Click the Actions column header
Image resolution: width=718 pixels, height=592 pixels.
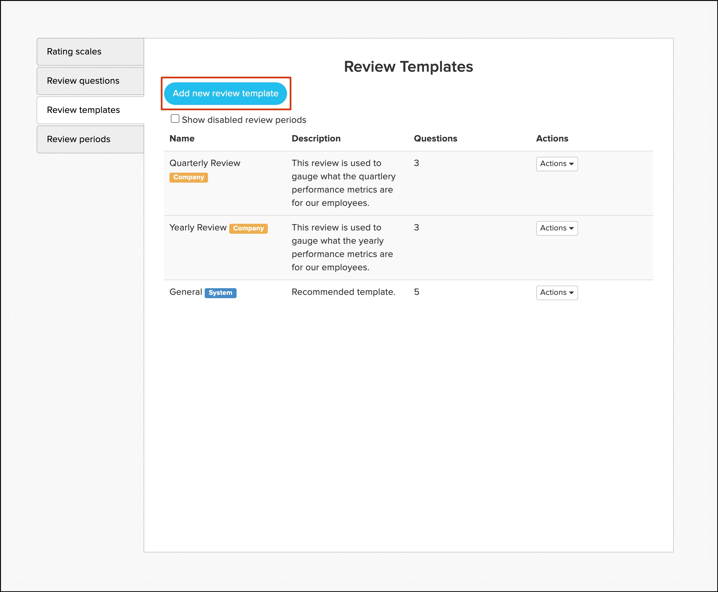tap(552, 138)
